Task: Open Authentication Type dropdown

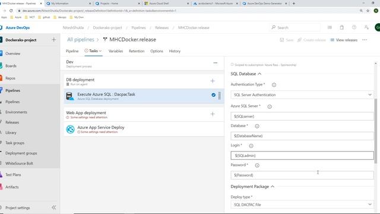Action: click(302, 95)
